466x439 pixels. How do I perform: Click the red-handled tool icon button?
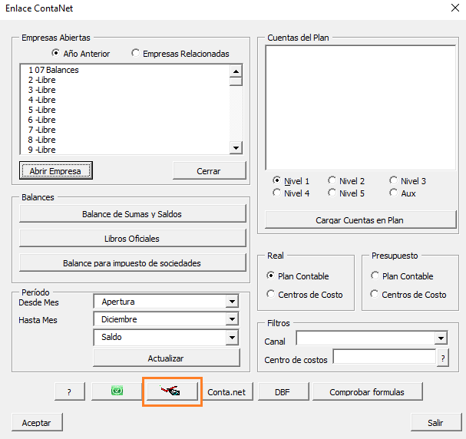(172, 391)
